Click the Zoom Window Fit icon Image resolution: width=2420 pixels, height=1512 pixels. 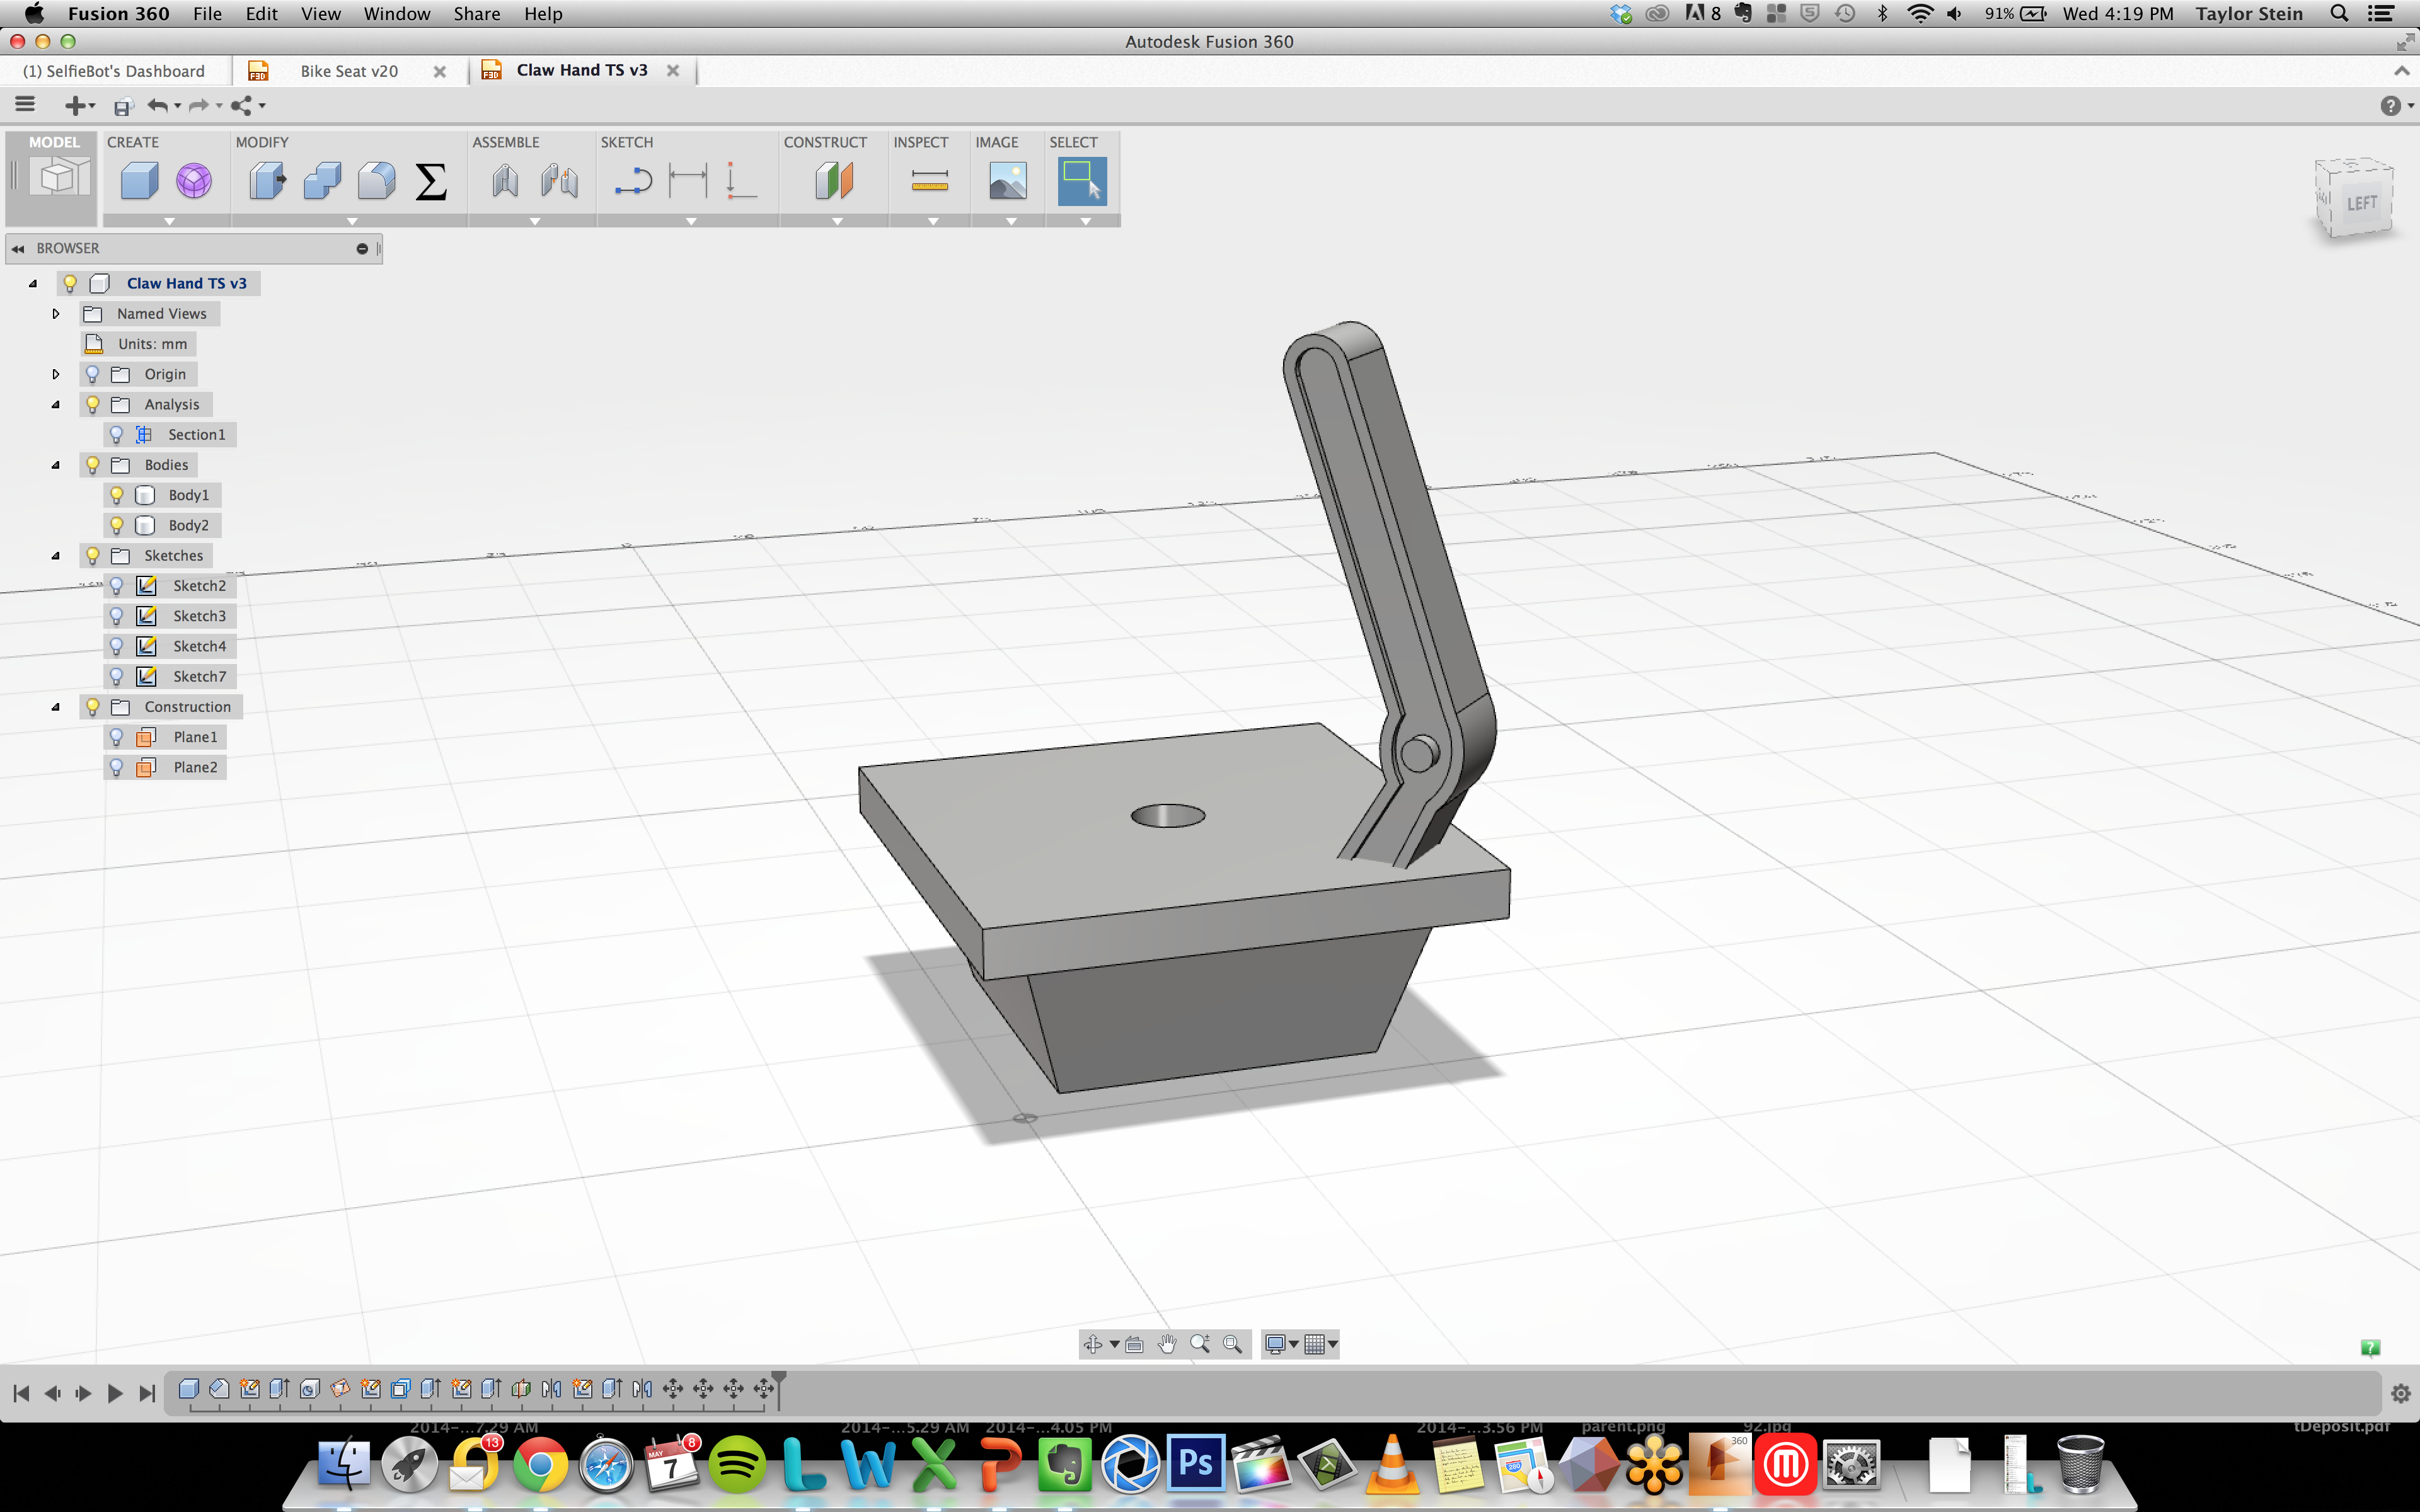(x=1233, y=1344)
